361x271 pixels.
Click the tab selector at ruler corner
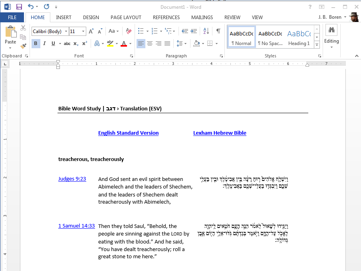pyautogui.click(x=5, y=64)
